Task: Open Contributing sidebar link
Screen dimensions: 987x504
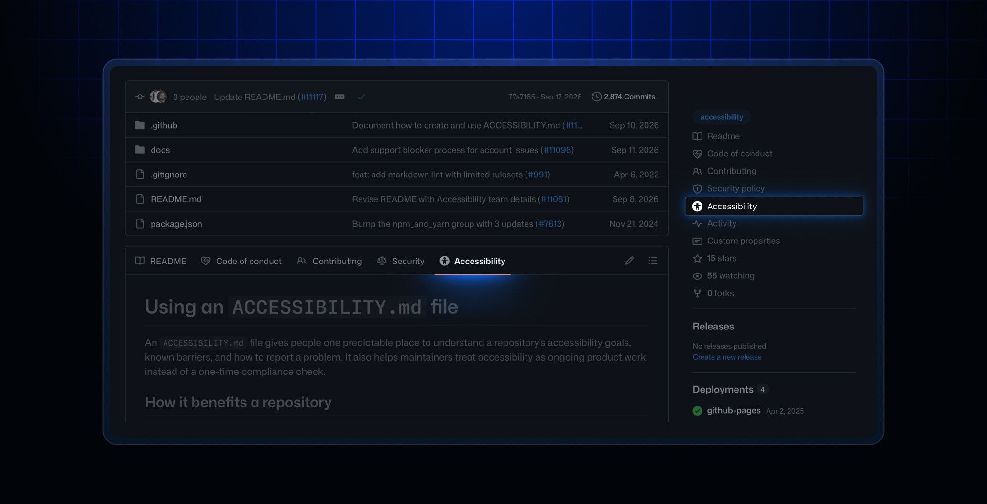Action: tap(724, 171)
